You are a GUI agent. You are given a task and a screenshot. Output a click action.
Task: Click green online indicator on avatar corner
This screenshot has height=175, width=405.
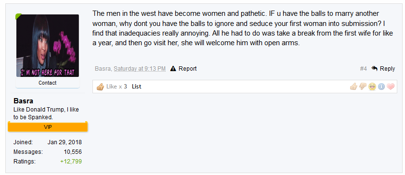[x=18, y=16]
